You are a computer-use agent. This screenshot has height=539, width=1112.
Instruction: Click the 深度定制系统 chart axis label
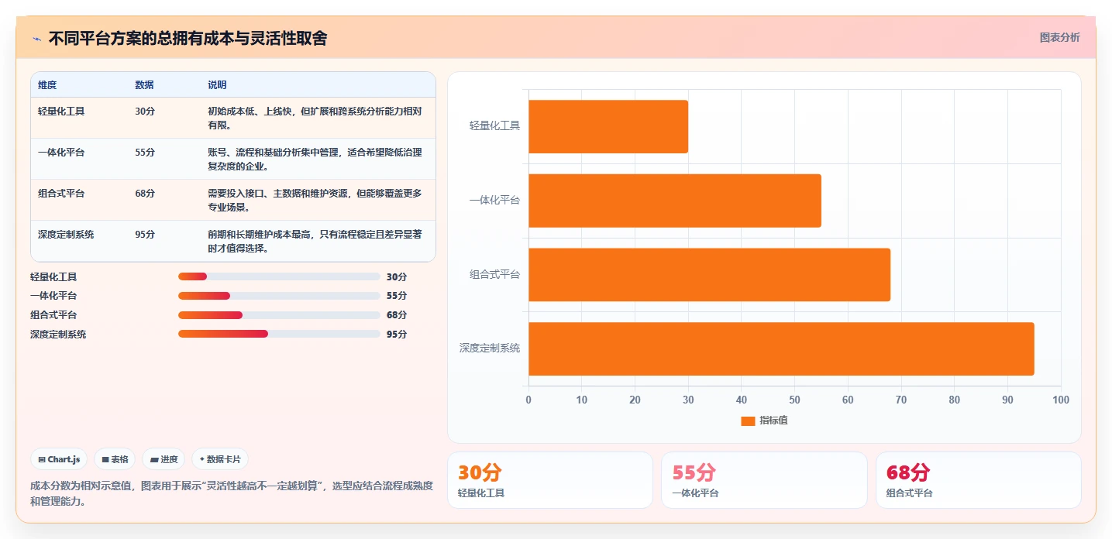pos(490,348)
